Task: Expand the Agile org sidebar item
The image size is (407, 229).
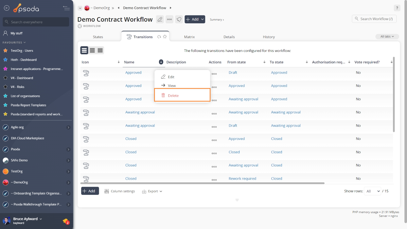Action: [68, 127]
